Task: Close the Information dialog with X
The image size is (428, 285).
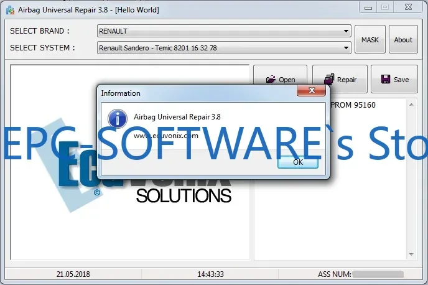Action: click(312, 90)
